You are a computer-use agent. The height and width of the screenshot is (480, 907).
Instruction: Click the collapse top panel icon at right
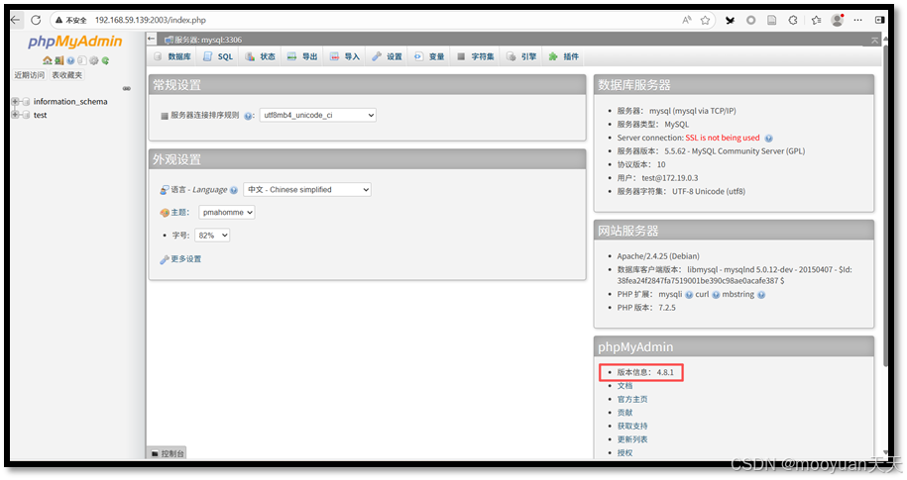[874, 40]
